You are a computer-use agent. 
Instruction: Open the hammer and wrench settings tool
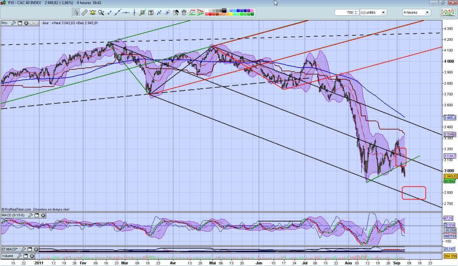pyautogui.click(x=176, y=13)
